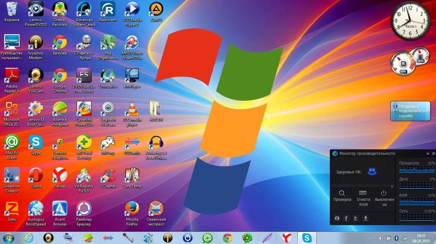Expand the arrow above the Выключение button
436x244 pixels.
392,187
